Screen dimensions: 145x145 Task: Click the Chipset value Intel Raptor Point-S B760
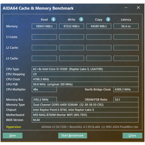(85, 110)
